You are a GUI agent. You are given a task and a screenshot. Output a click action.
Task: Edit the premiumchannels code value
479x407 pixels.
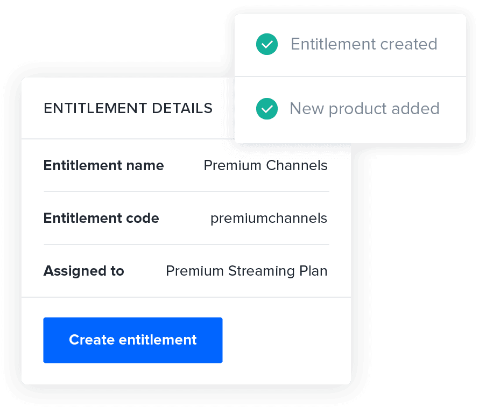269,218
